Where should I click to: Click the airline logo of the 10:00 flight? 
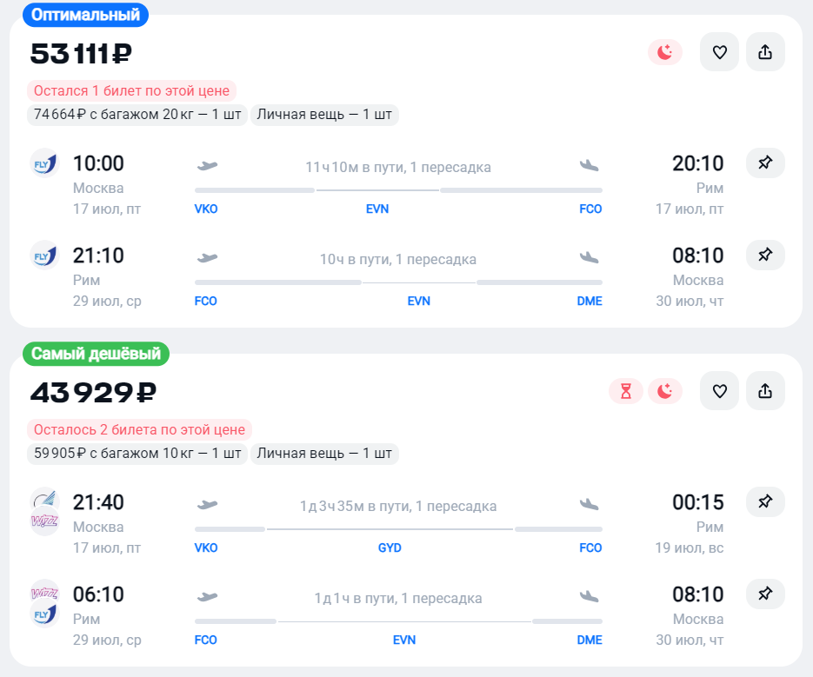(44, 163)
